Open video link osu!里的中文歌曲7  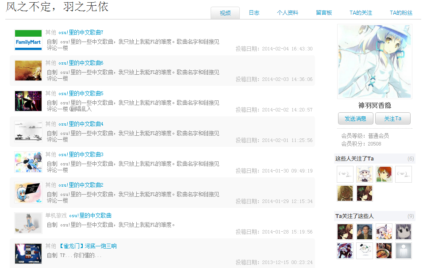click(81, 33)
